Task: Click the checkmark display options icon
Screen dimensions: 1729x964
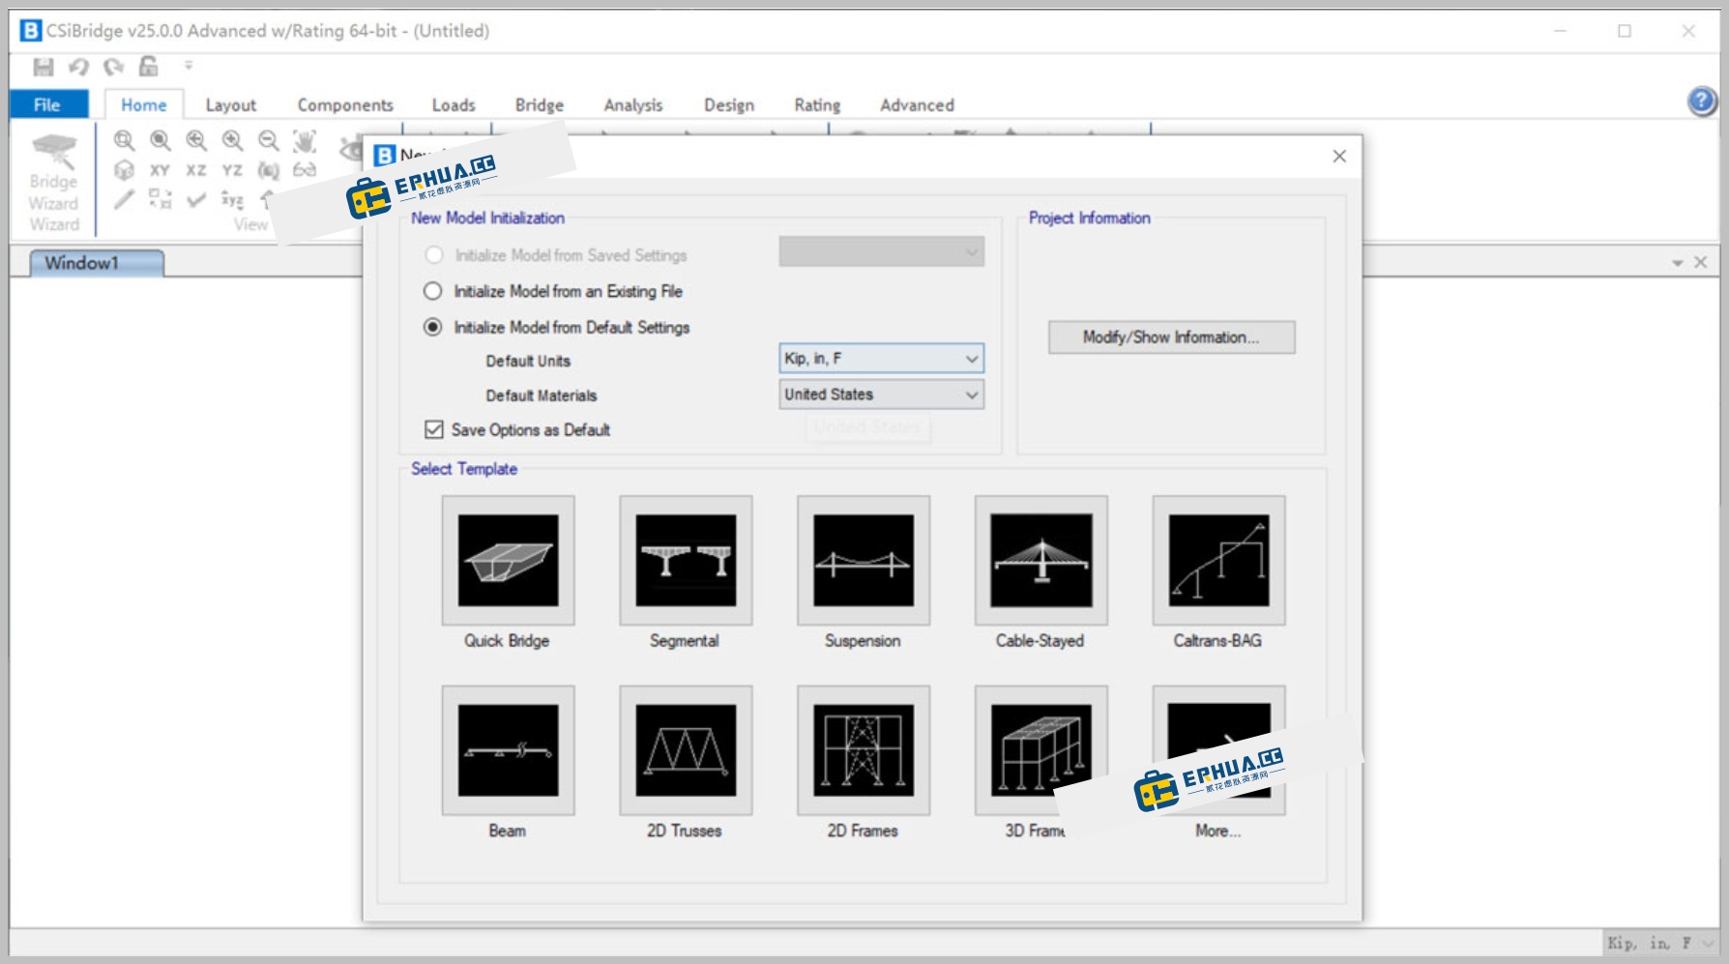Action: 196,199
